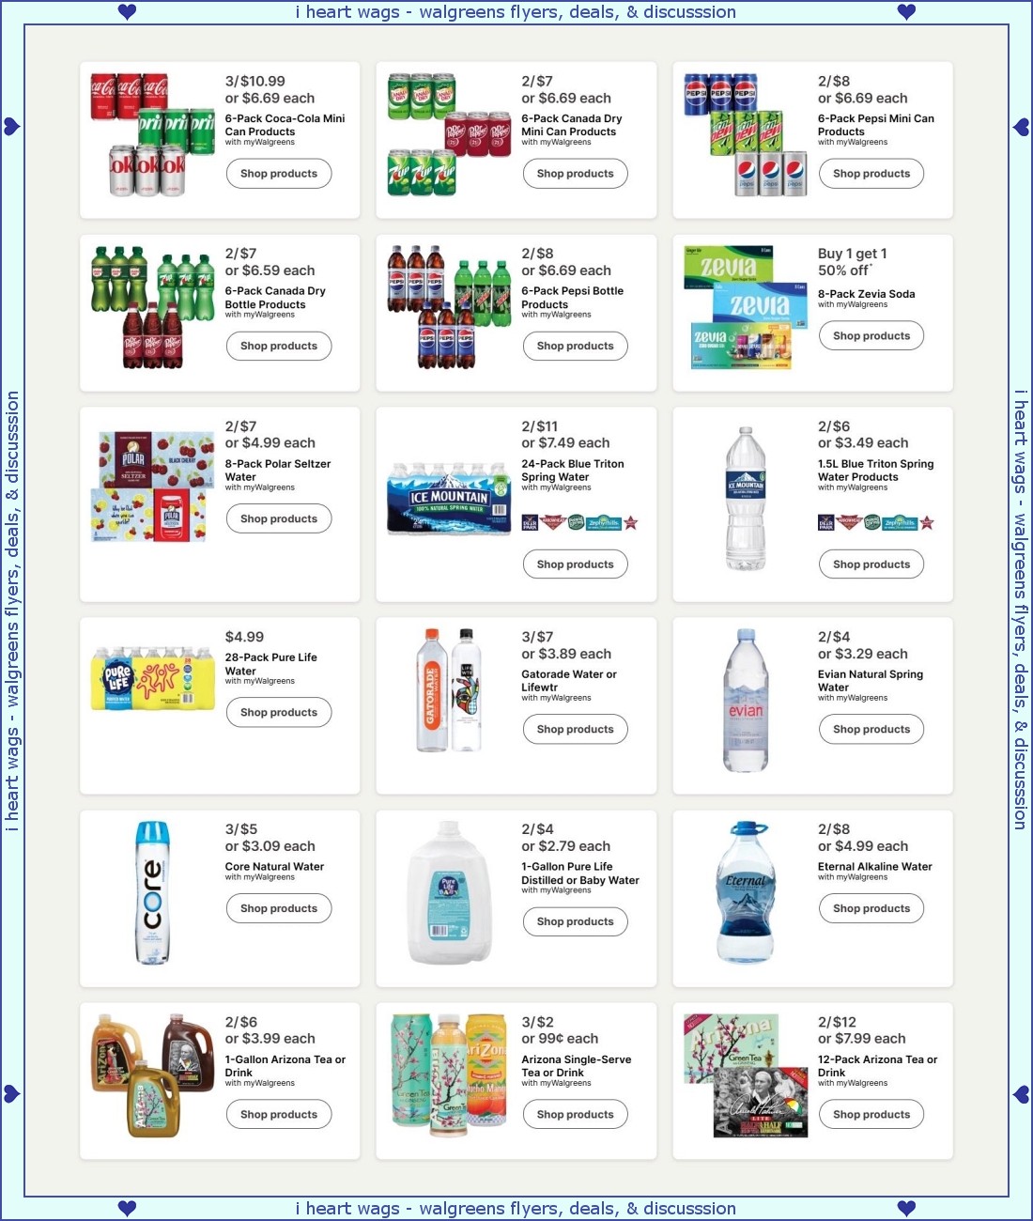Open the Pepsi bottles product image
The image size is (1033, 1221).
point(449,307)
